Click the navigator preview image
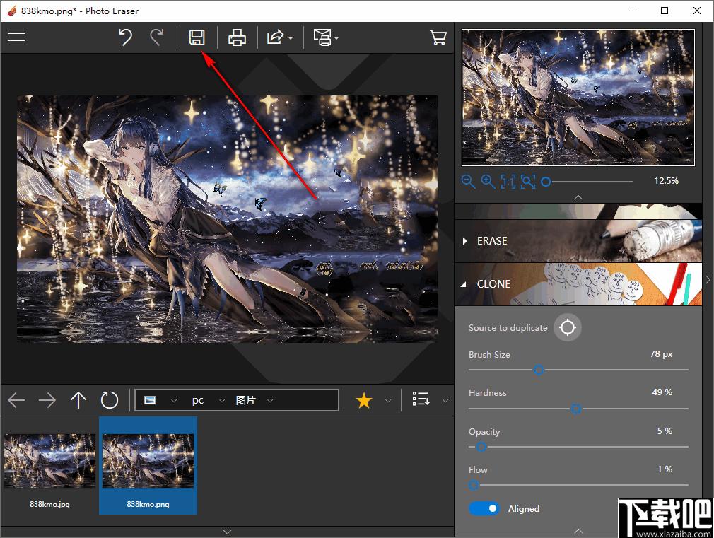 (578, 98)
